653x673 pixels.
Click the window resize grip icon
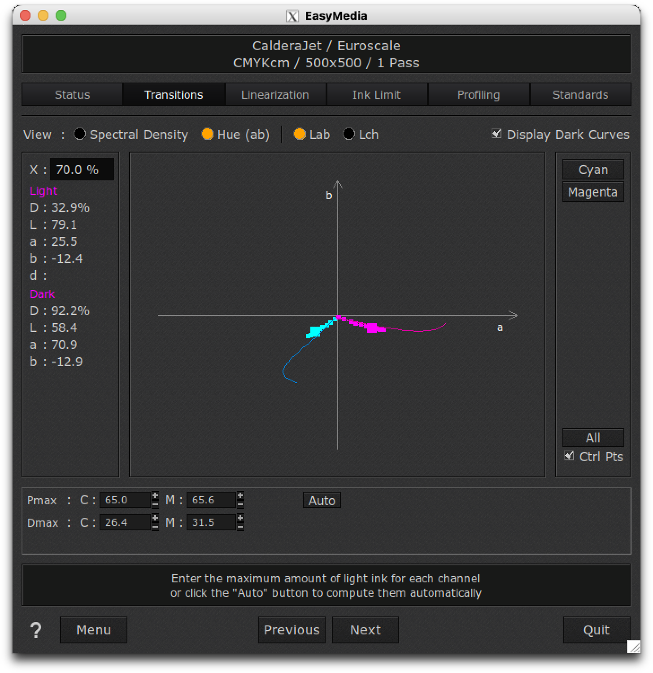click(x=634, y=647)
